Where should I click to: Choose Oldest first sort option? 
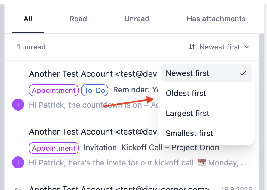[x=186, y=93]
